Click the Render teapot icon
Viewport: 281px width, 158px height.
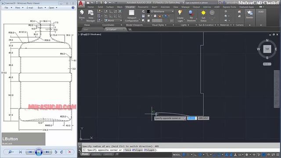(250, 13)
